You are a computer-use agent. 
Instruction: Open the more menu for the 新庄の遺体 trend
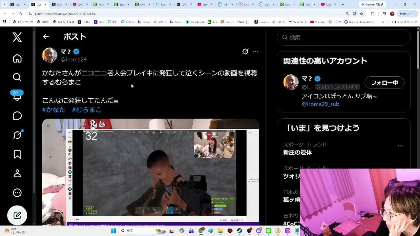tap(401, 146)
